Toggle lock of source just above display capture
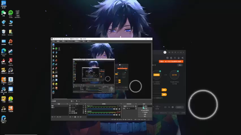This screenshot has height=135, width=241. coord(86,111)
